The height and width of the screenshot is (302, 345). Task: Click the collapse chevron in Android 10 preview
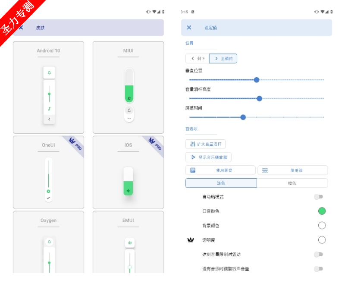(x=49, y=120)
